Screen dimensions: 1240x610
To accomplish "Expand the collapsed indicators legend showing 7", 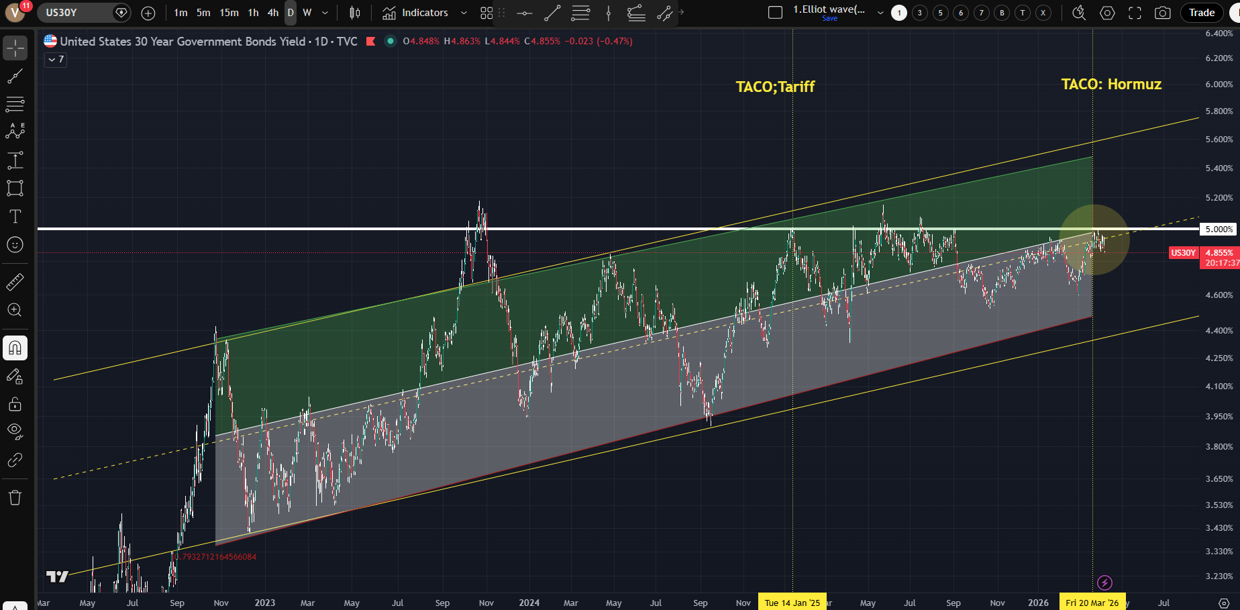I will pos(55,60).
